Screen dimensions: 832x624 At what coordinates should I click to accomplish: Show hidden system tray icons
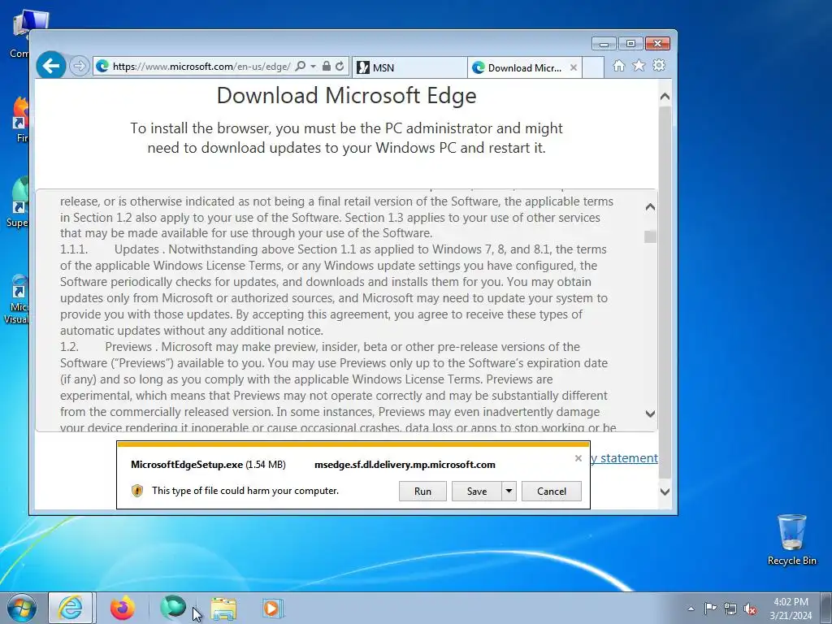(691, 609)
